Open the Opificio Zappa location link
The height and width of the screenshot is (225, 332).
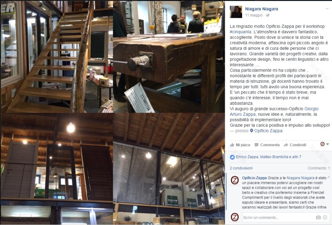tap(268, 131)
